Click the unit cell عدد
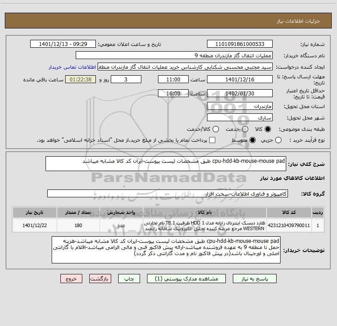This screenshot has height=326, width=337. click(121, 225)
